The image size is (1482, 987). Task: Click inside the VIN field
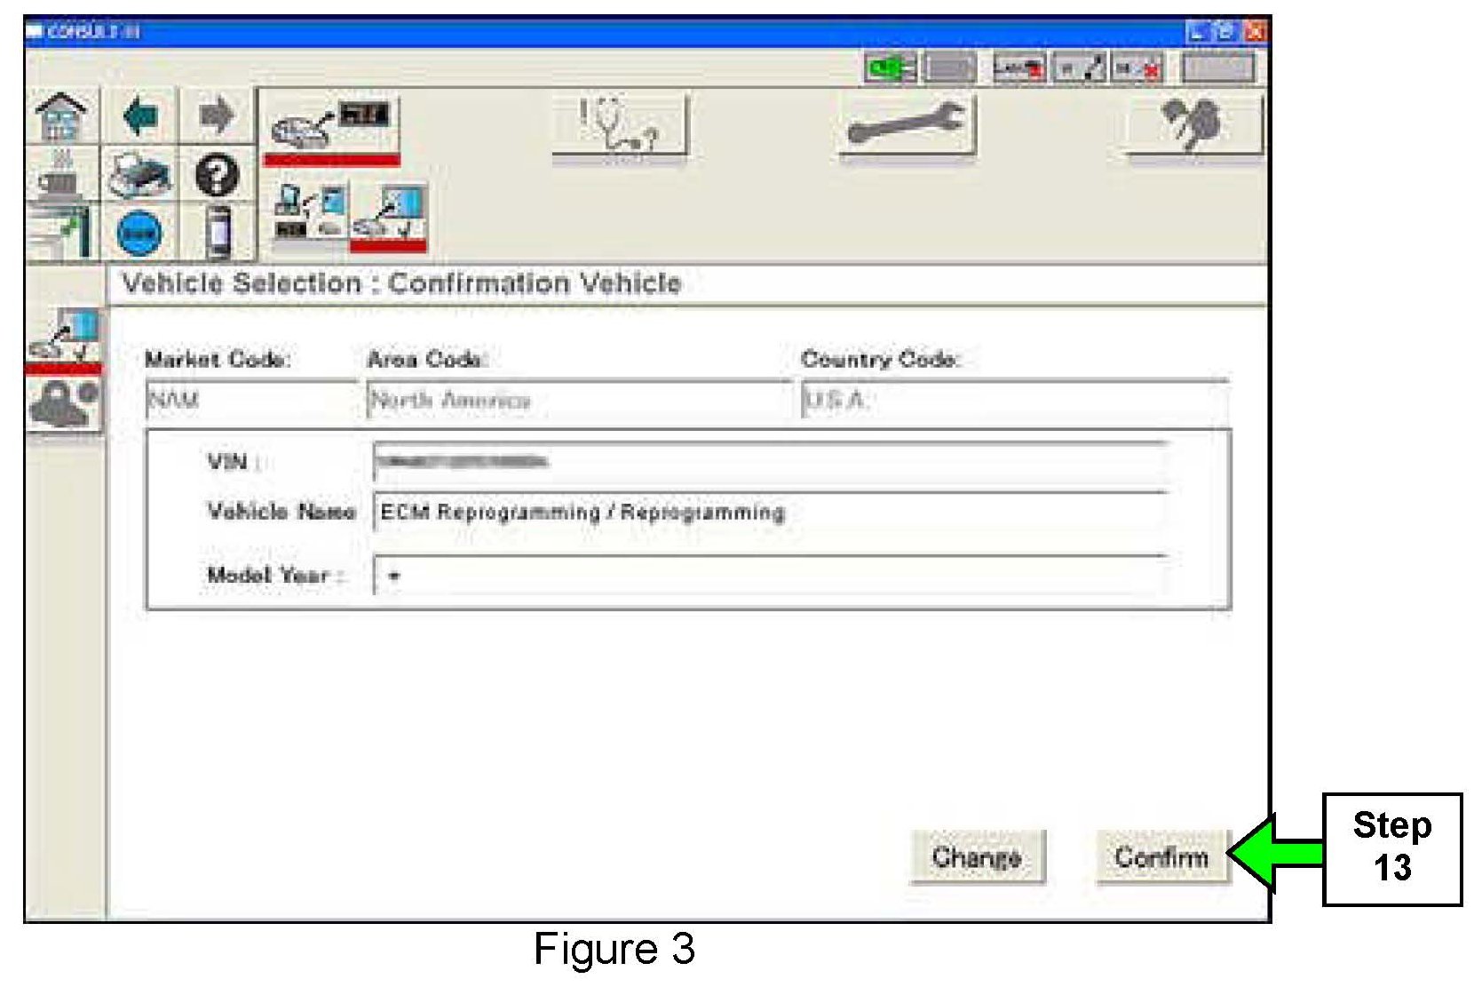[x=768, y=462]
